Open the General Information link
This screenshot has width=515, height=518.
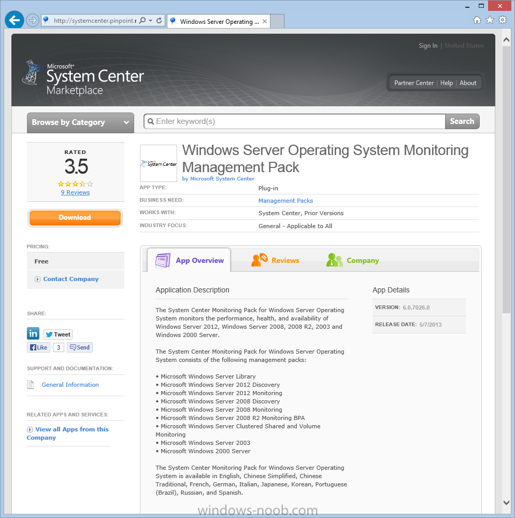[70, 385]
